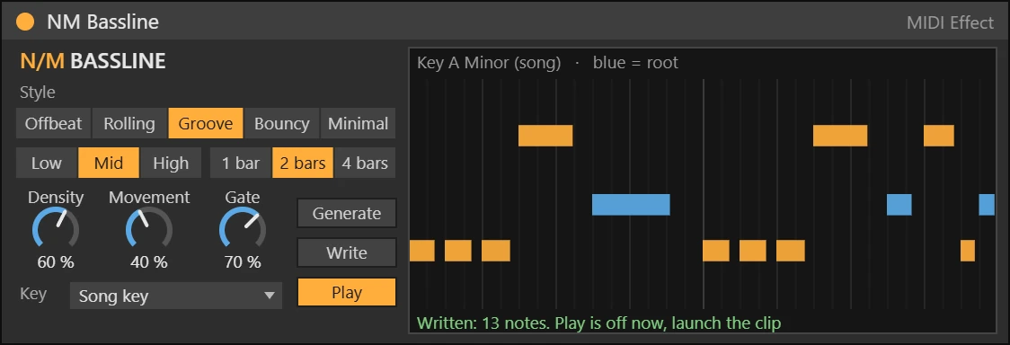The image size is (1010, 345).
Task: Toggle the orange device activator circle
Action: click(25, 22)
